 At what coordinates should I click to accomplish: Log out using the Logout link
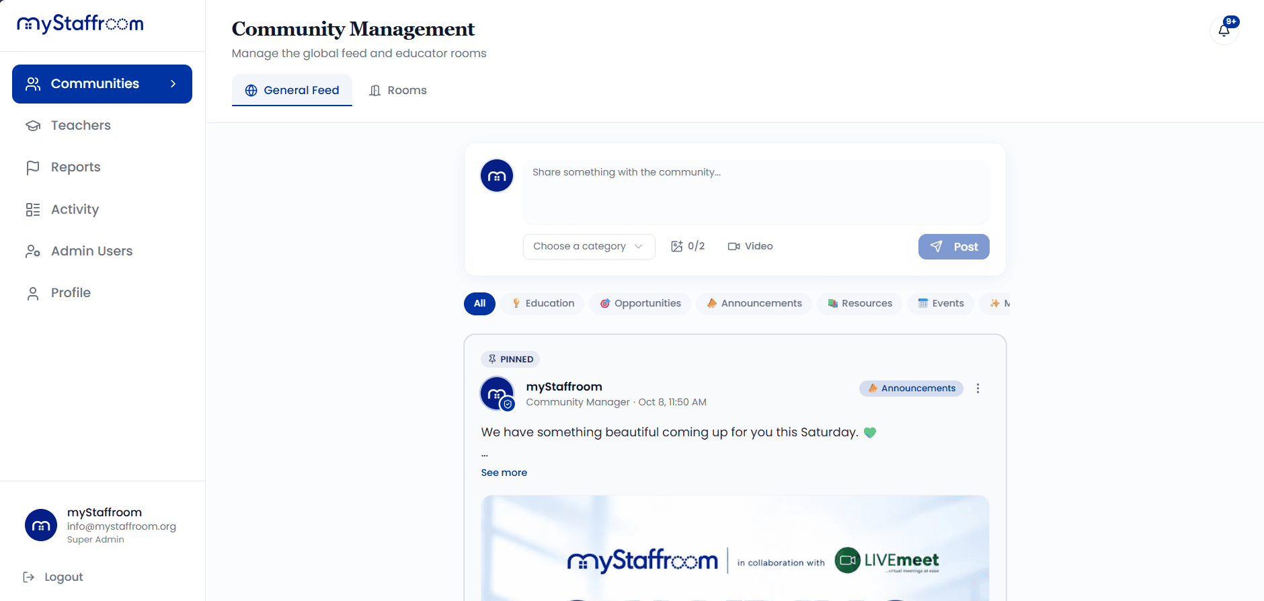(53, 577)
